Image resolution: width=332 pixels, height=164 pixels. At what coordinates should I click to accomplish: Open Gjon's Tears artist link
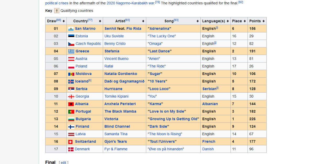(116, 142)
